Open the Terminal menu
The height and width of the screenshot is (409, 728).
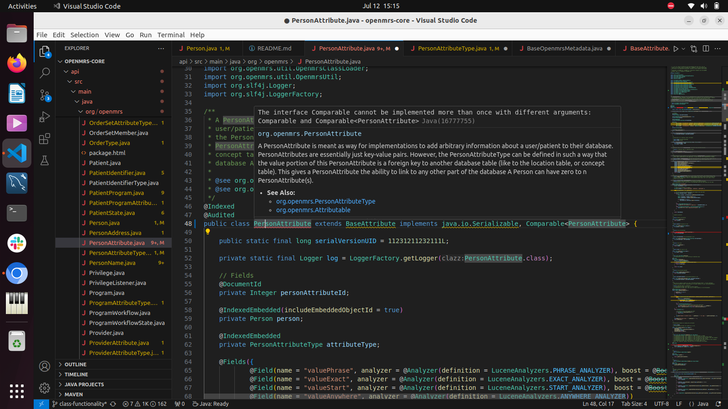tap(171, 35)
